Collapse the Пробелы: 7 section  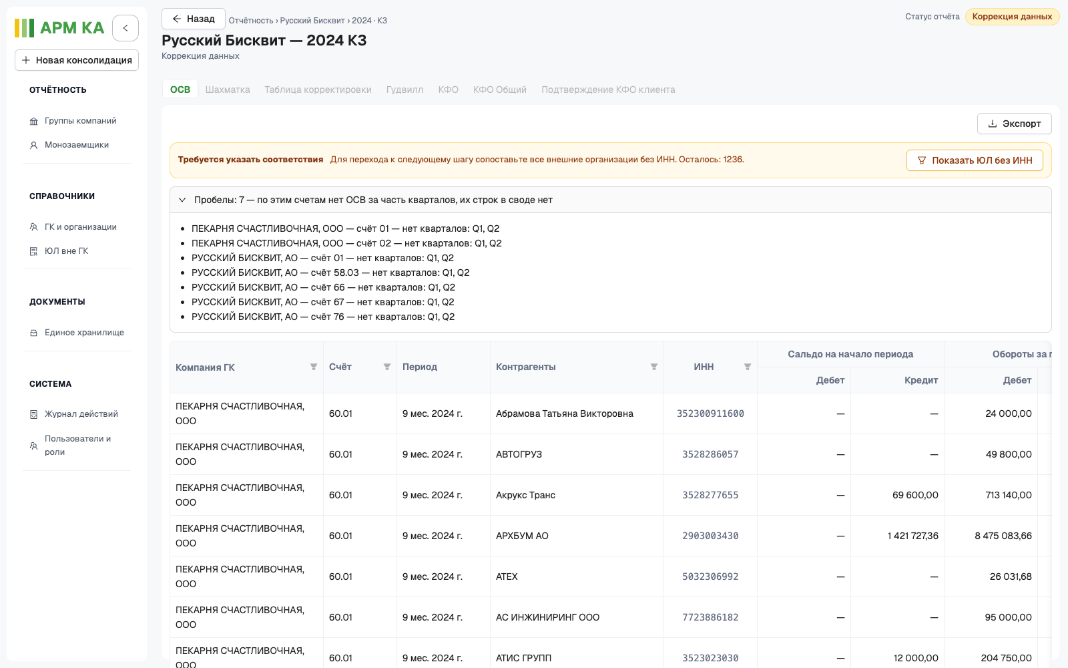click(x=182, y=200)
